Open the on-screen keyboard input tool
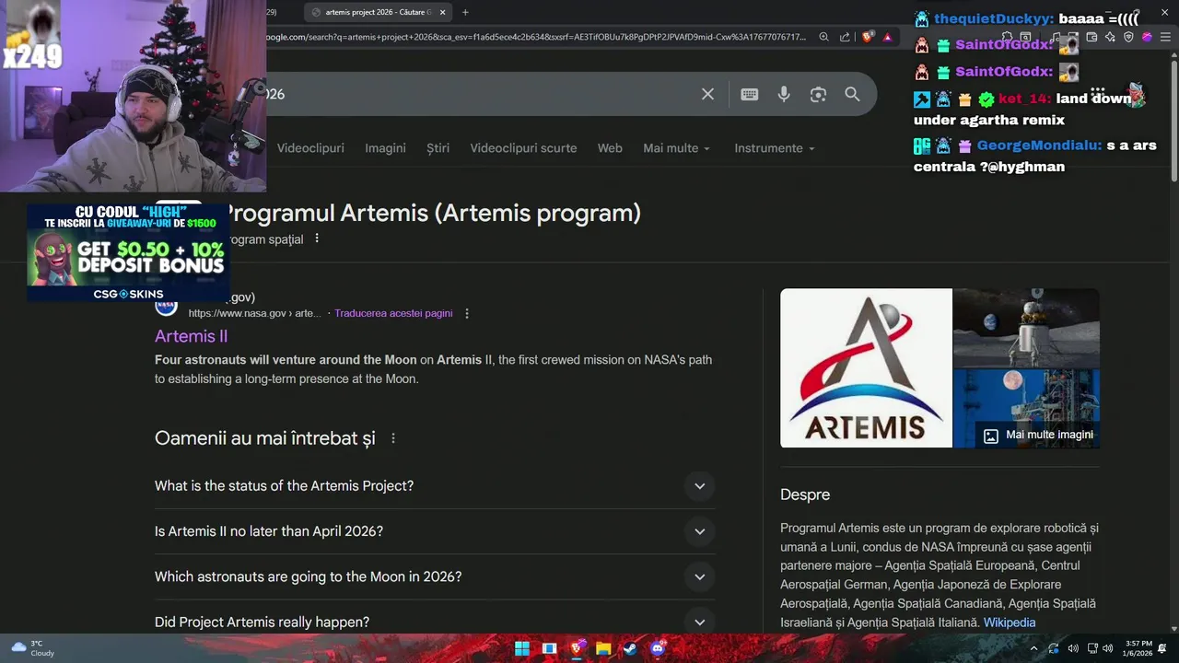The image size is (1179, 663). tap(750, 94)
